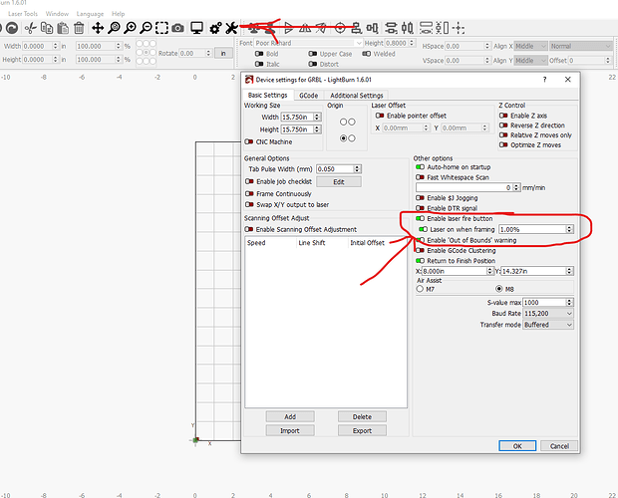Image resolution: width=618 pixels, height=498 pixels.
Task: Open the Baud Rate dropdown
Action: 548,314
